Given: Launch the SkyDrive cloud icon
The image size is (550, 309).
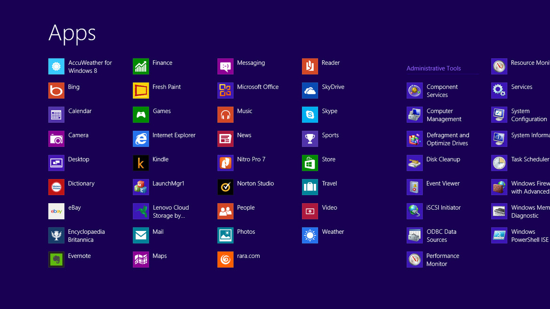Looking at the screenshot, I should 310,90.
